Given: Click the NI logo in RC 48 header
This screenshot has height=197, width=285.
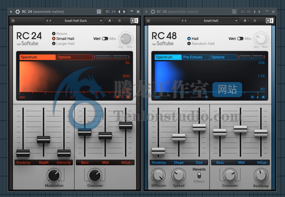Looking at the screenshot, I should coord(269,20).
